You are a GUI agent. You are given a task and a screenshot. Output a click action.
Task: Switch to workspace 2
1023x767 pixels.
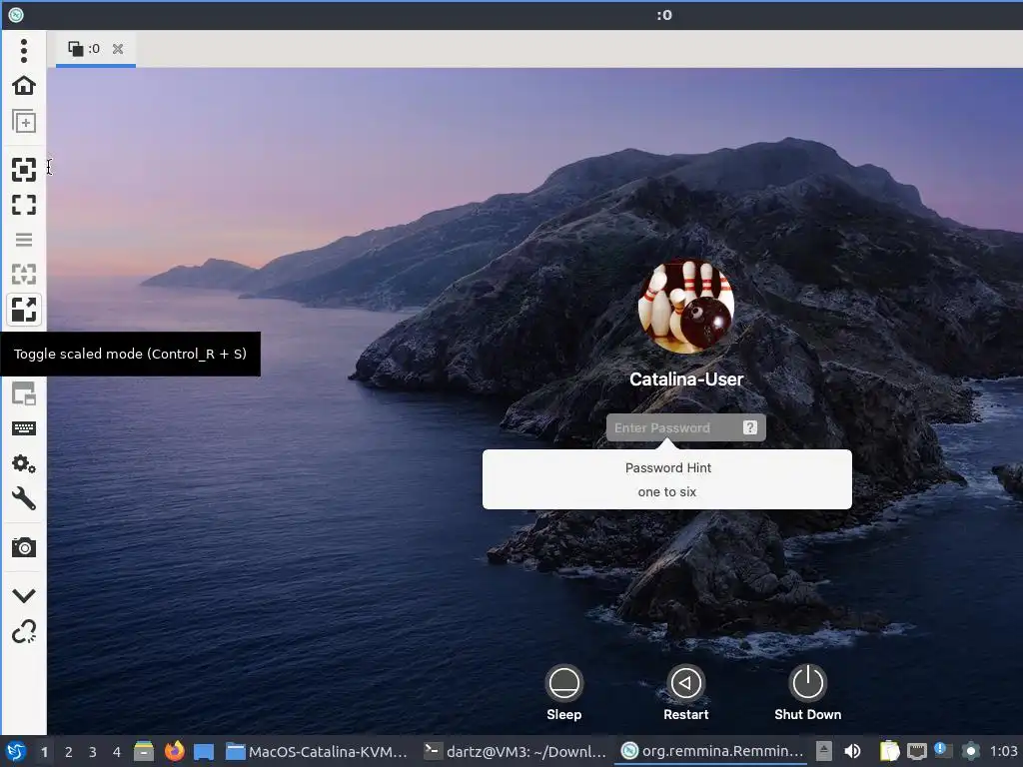(x=69, y=752)
